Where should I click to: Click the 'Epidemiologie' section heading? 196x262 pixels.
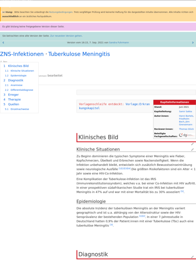[91, 201]
